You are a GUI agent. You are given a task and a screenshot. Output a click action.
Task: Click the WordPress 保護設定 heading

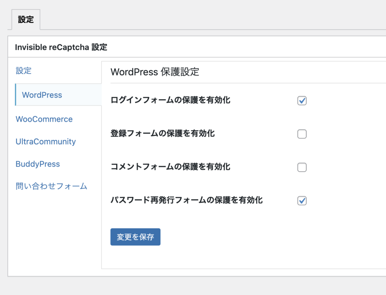[x=155, y=72]
